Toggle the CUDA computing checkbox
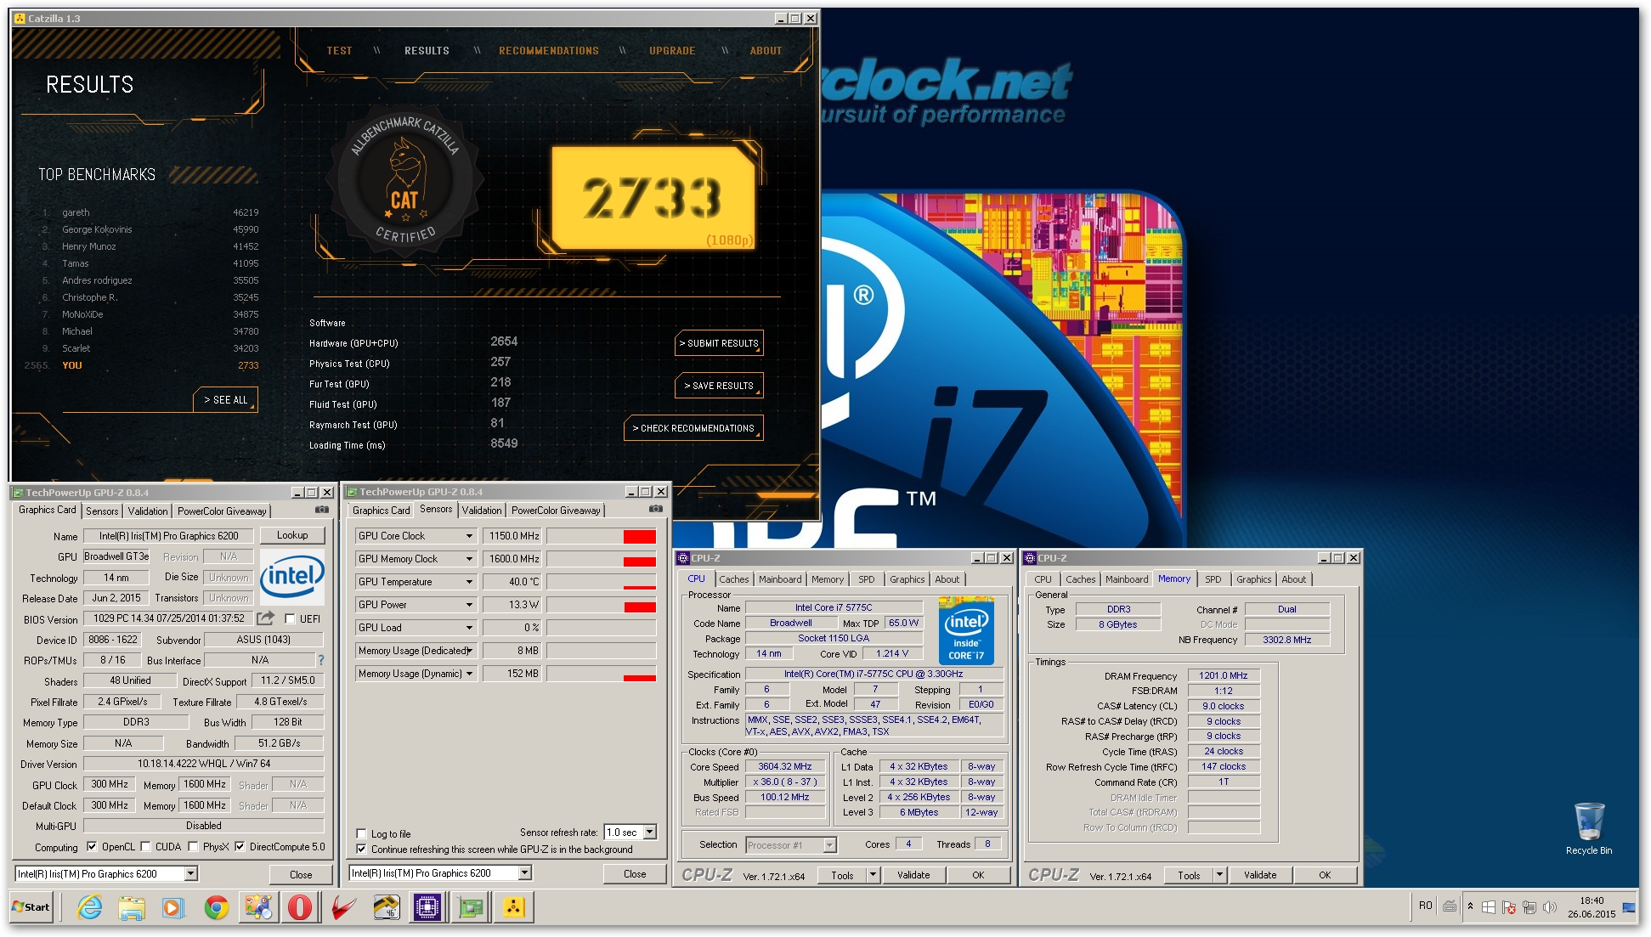The height and width of the screenshot is (937, 1651). click(x=145, y=847)
